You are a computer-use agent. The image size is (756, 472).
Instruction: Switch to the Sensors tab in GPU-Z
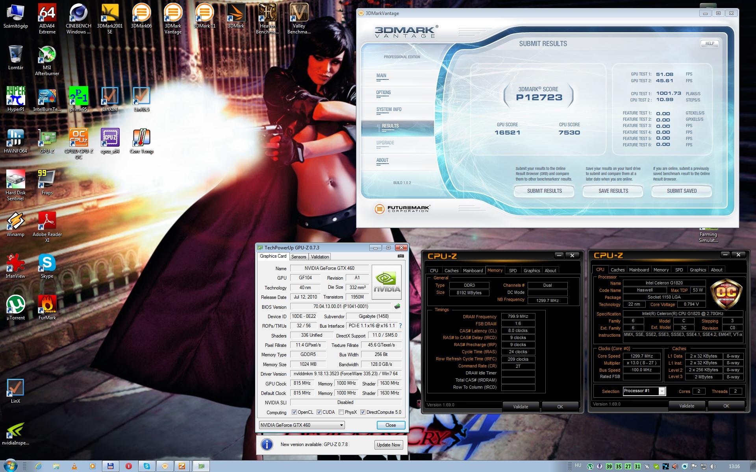298,257
